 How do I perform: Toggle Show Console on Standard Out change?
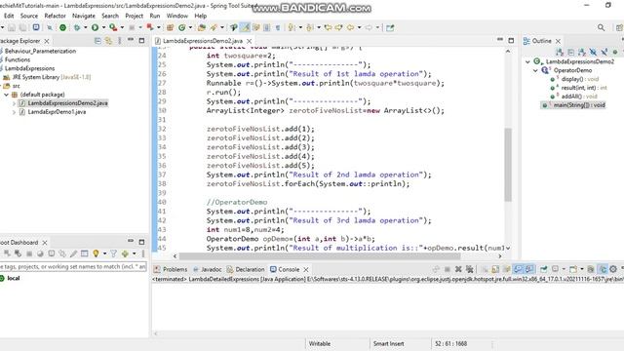518,269
